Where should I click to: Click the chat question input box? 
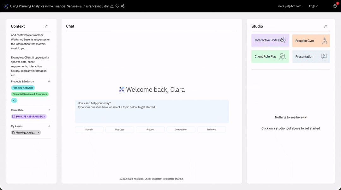click(x=152, y=111)
